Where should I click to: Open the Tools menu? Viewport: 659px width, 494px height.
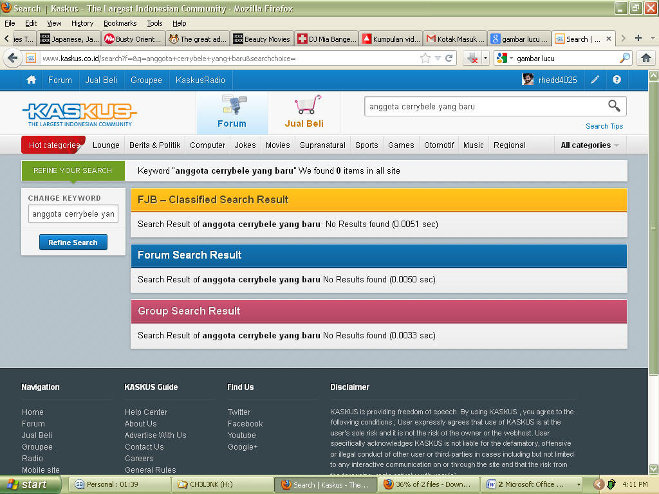pos(154,23)
